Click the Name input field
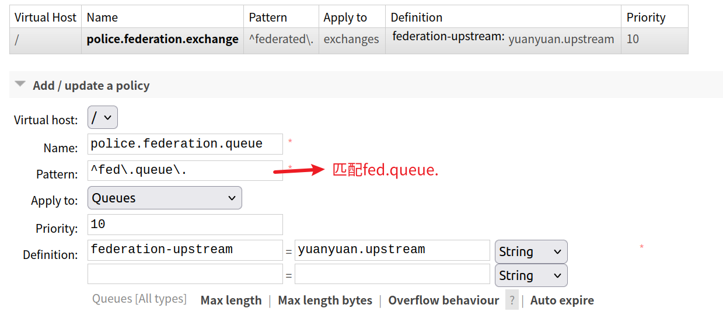The image size is (723, 315). click(x=185, y=144)
